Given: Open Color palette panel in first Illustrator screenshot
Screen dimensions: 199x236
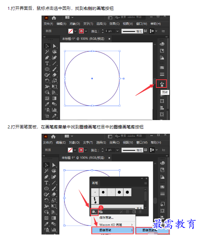Looking at the screenshot, I should [162, 44].
